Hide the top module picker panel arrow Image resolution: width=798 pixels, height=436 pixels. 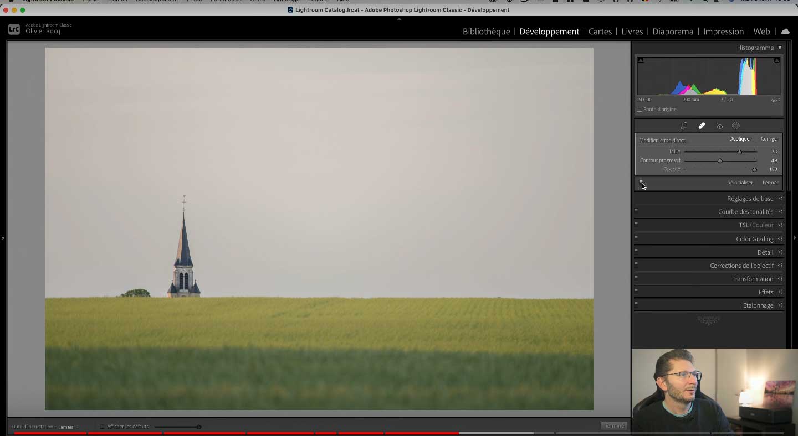(399, 19)
